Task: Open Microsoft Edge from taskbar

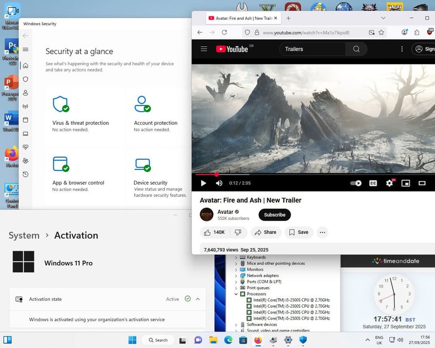Action: click(x=228, y=340)
